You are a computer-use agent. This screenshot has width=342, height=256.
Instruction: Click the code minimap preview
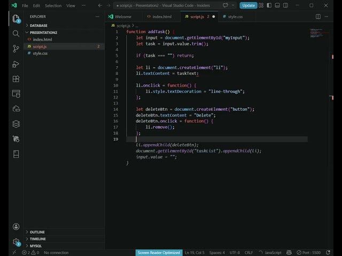click(318, 33)
